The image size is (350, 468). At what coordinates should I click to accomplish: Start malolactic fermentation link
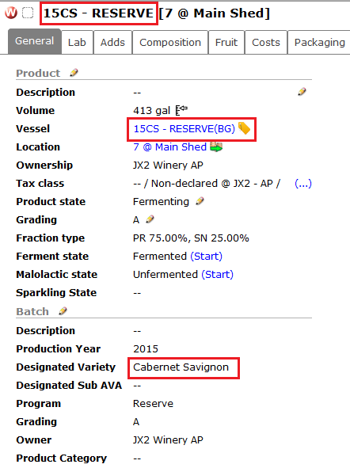coord(217,274)
